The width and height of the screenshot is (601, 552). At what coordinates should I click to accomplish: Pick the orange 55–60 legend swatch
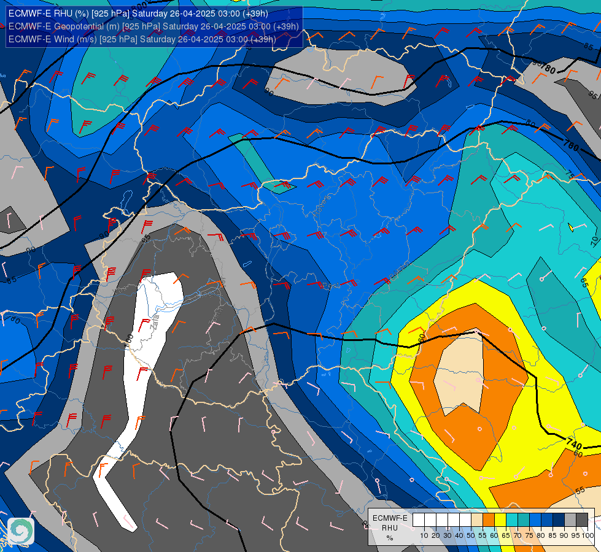489,520
